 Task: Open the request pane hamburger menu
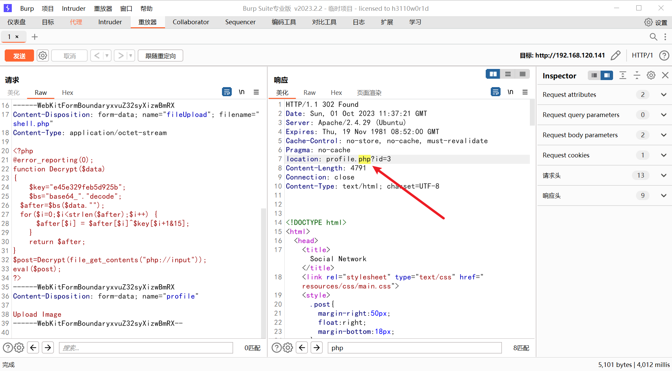point(256,92)
